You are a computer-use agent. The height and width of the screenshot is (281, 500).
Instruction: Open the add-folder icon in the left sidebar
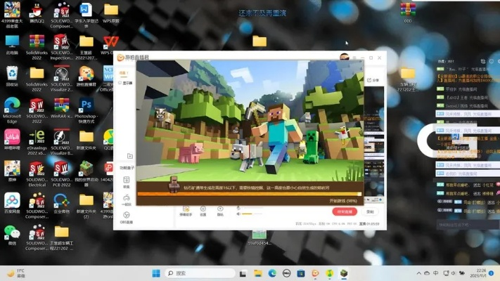(129, 156)
